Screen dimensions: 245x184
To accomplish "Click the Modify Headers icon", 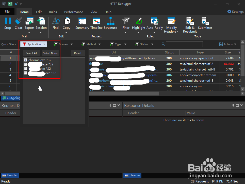I will (171, 21).
